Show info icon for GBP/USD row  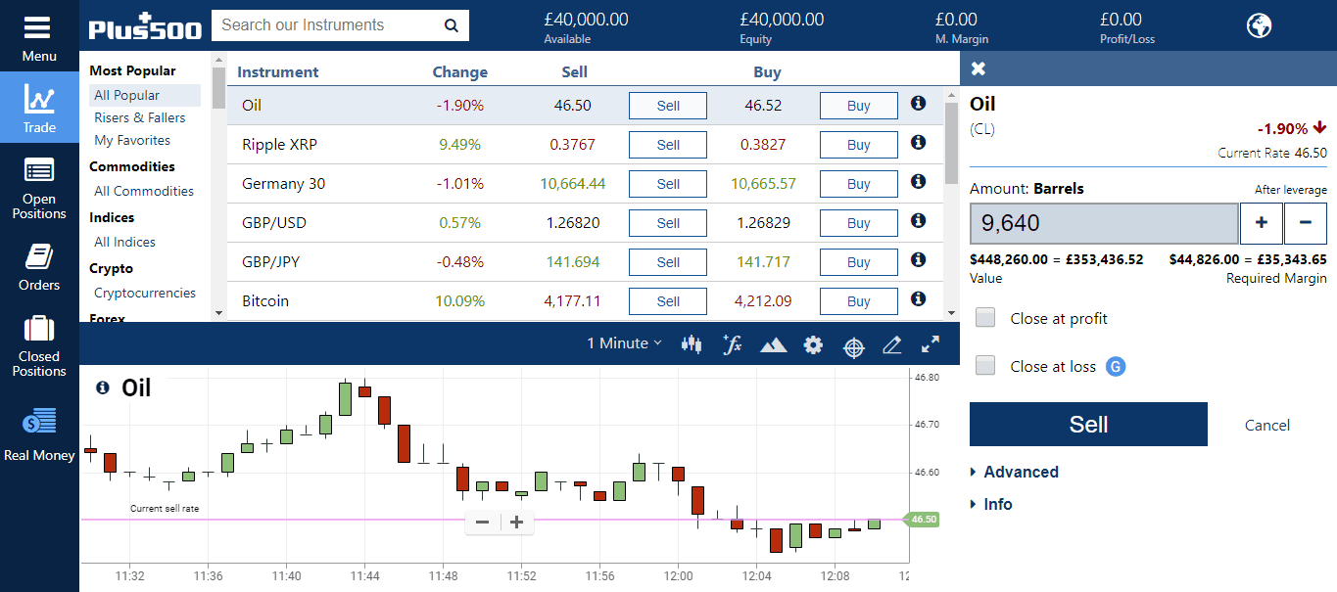[918, 220]
